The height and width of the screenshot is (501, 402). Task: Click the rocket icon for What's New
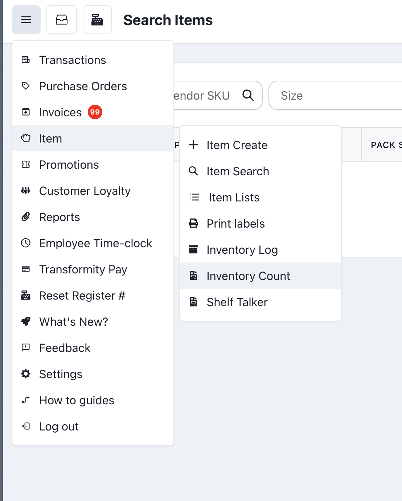pyautogui.click(x=26, y=321)
